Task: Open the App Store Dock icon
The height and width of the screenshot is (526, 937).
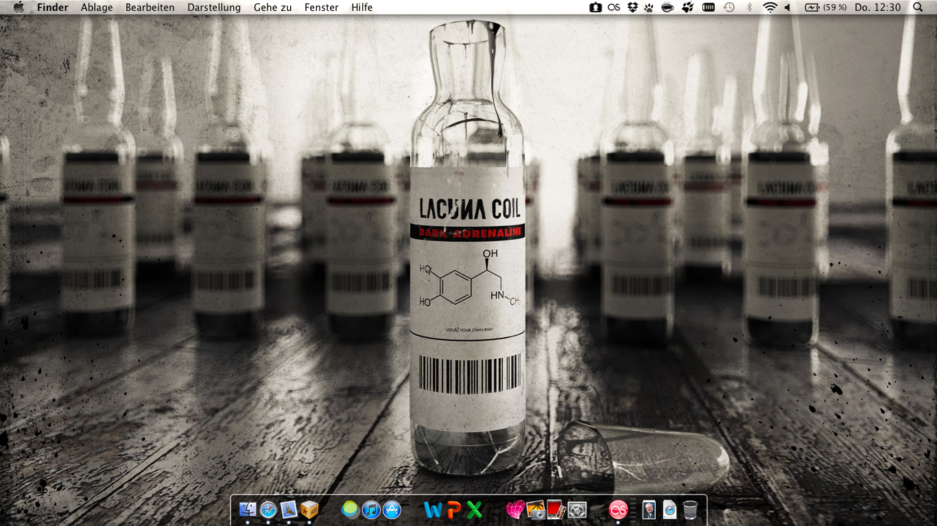Action: pyautogui.click(x=392, y=510)
